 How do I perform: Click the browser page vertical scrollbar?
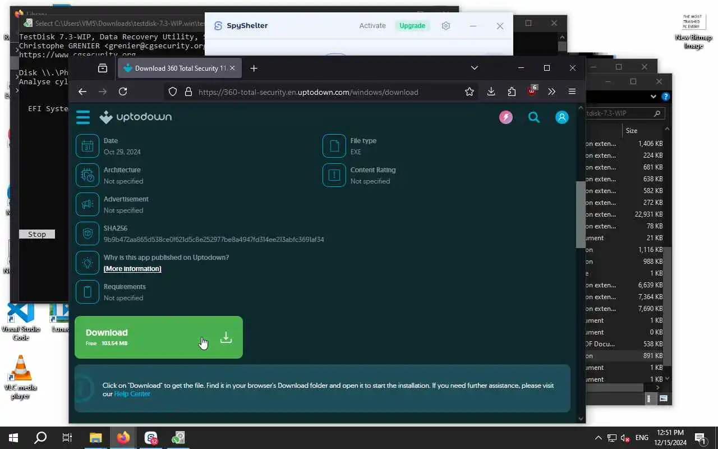[x=581, y=213]
